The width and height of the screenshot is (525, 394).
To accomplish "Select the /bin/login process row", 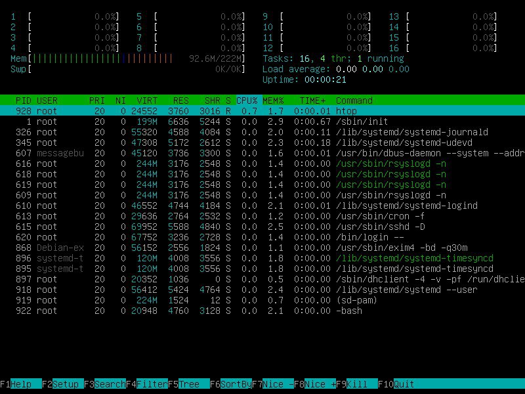I will click(262, 237).
